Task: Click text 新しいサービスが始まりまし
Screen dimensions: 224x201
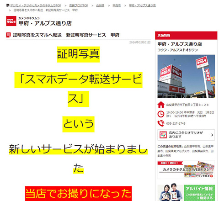Action: (x=78, y=149)
